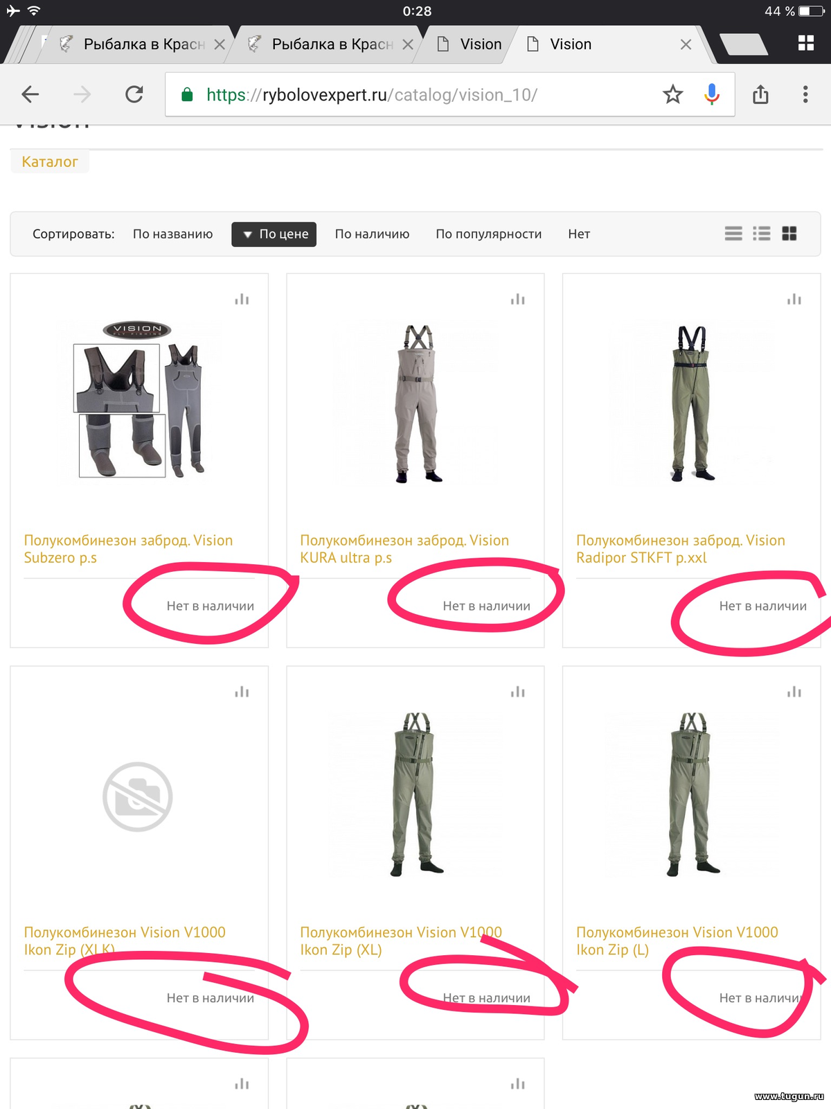Open the Vision KURA ultra p.s product link
This screenshot has height=1109, width=831.
(404, 549)
